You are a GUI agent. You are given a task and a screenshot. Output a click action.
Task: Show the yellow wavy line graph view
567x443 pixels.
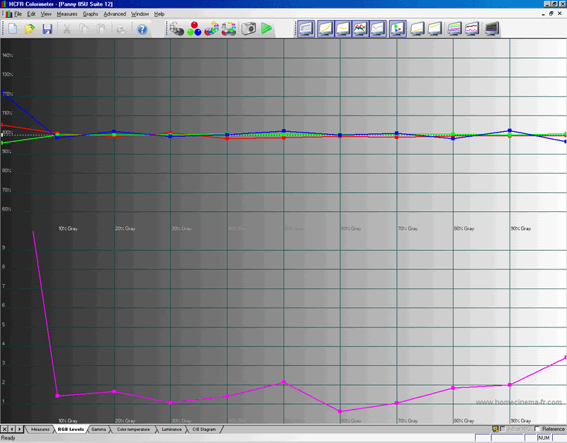click(x=343, y=28)
